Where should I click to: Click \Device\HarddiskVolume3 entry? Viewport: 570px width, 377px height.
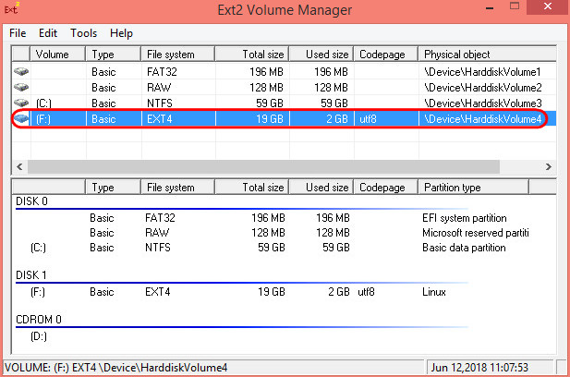tap(483, 103)
